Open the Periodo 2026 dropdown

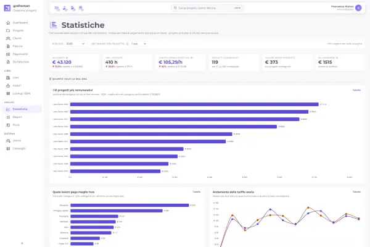[x=75, y=44]
